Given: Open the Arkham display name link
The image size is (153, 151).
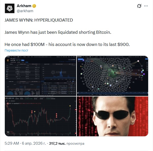Looking at the screenshot, I should (24, 6).
